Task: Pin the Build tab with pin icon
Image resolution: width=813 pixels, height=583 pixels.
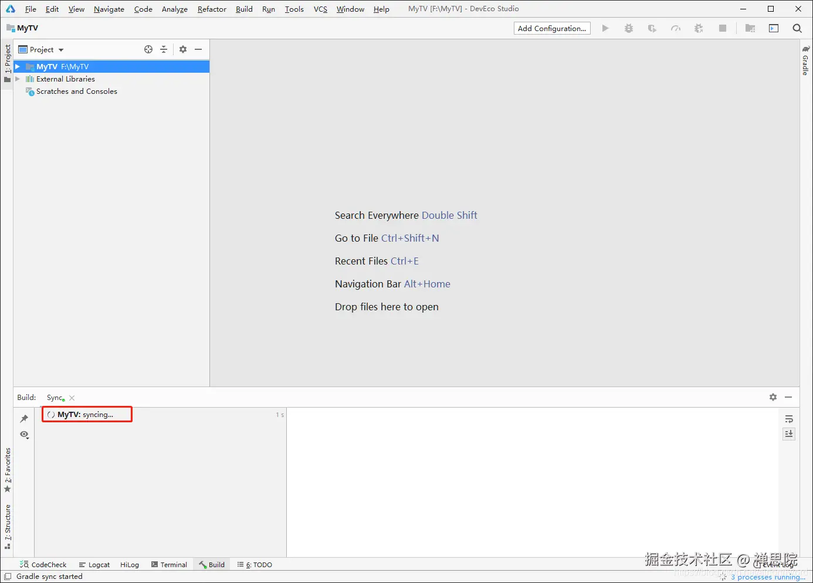Action: pyautogui.click(x=24, y=418)
